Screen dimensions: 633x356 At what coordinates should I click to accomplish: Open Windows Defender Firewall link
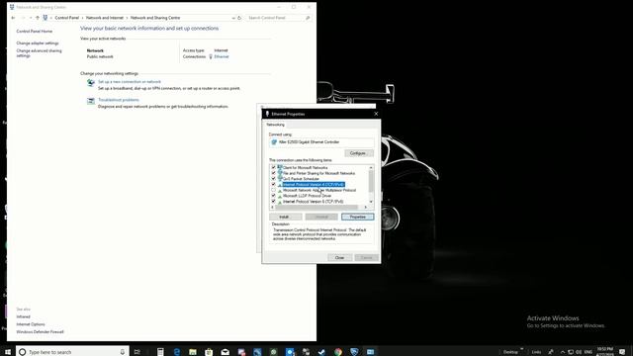click(40, 332)
